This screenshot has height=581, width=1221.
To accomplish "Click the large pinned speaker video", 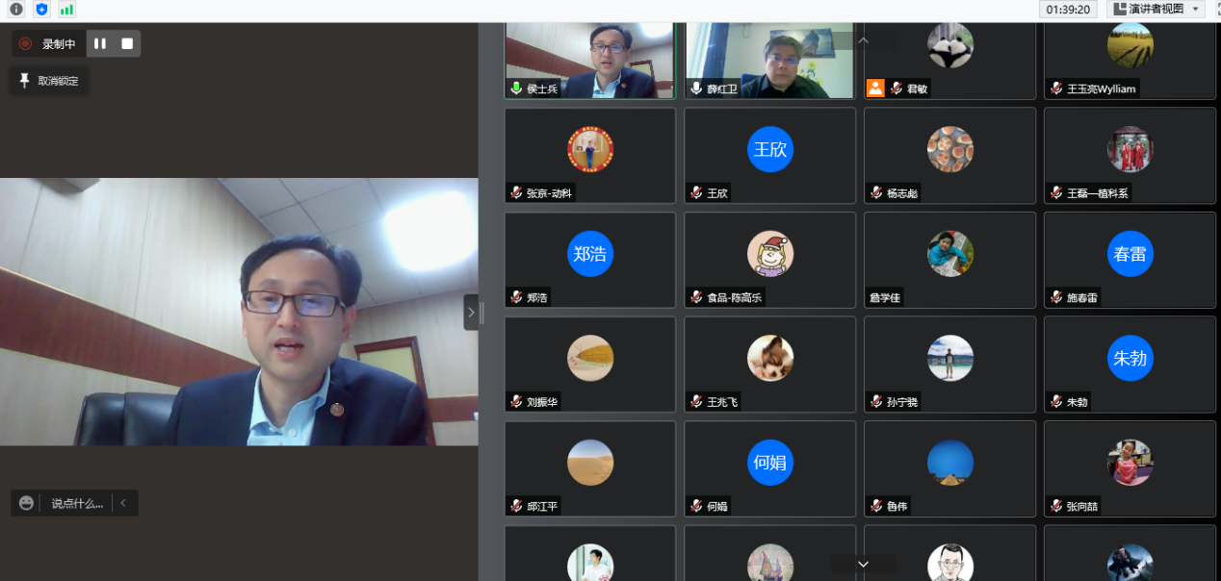I will pos(239,312).
